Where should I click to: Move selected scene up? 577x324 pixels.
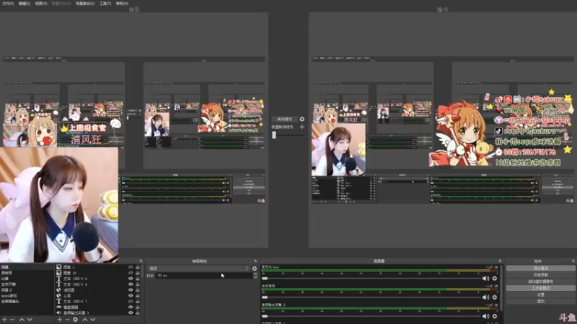(22, 320)
